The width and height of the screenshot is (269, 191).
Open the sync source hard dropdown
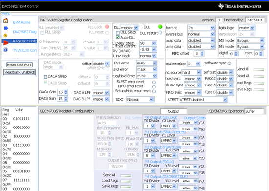(191, 73)
